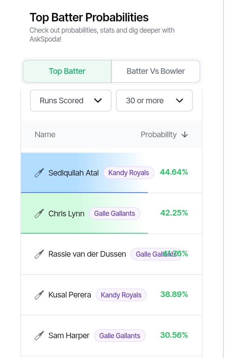Click the Galle Gallants tag for Sam Harper
The height and width of the screenshot is (358, 225).
(120, 336)
